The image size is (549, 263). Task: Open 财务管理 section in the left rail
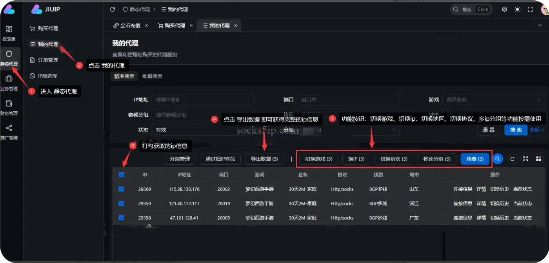click(x=9, y=108)
